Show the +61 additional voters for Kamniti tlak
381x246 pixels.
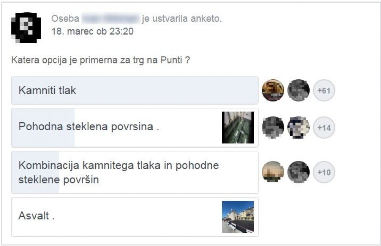tap(324, 90)
